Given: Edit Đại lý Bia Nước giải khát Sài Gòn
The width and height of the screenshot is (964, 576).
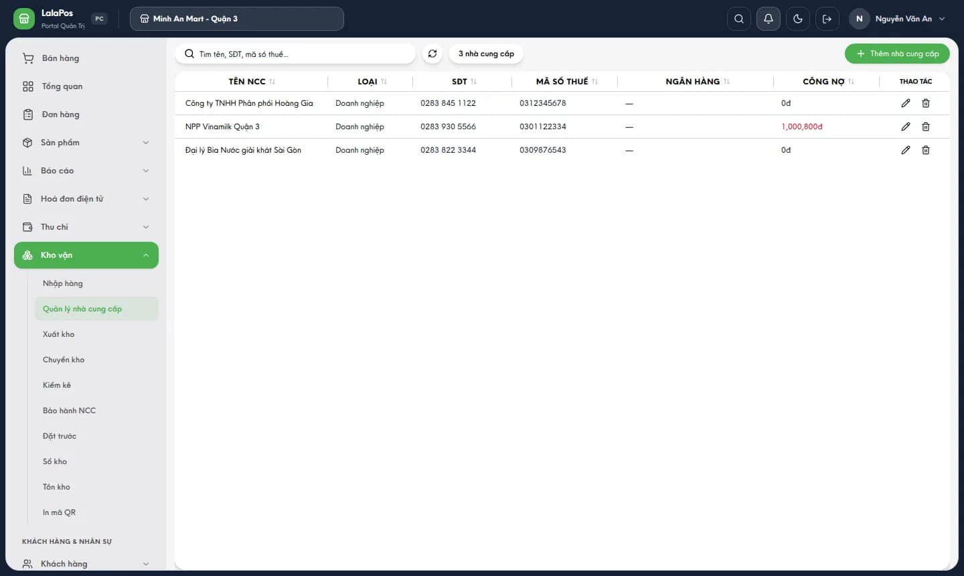Looking at the screenshot, I should tap(906, 150).
